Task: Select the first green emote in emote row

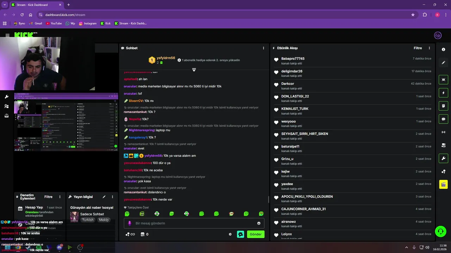Action: click(127, 214)
